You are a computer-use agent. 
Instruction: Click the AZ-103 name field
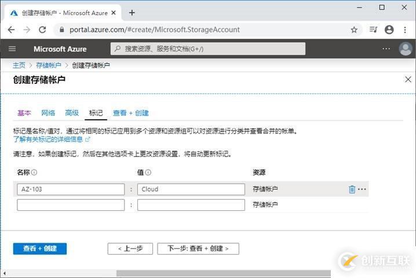pyautogui.click(x=71, y=189)
